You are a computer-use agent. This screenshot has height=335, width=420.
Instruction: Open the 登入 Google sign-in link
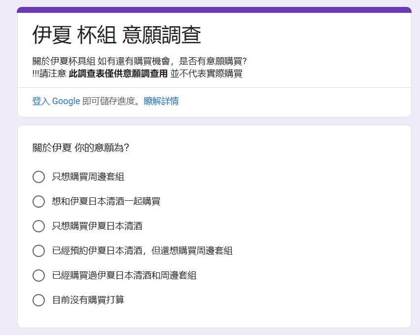pyautogui.click(x=56, y=101)
